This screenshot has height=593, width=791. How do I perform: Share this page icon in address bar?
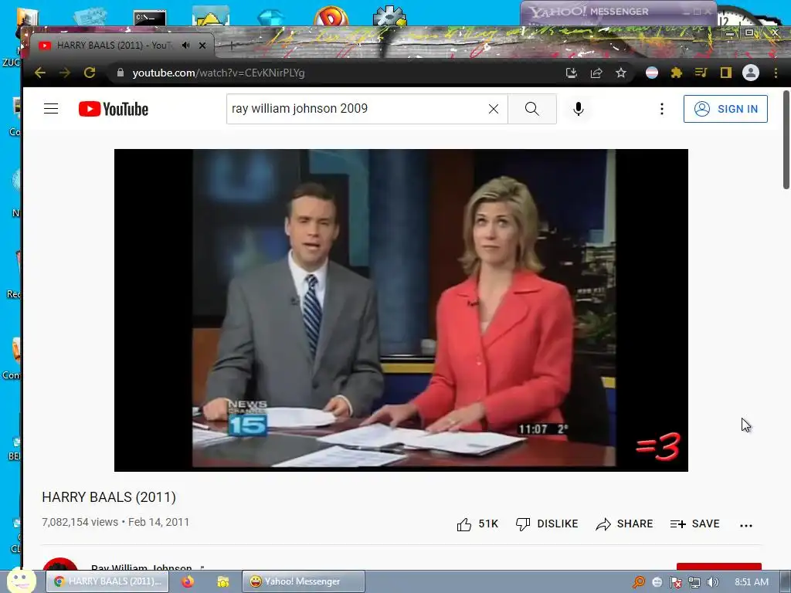coord(596,73)
